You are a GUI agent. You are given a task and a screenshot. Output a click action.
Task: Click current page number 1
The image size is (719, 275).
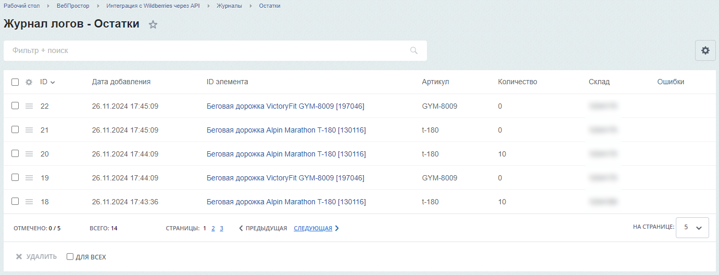(205, 228)
